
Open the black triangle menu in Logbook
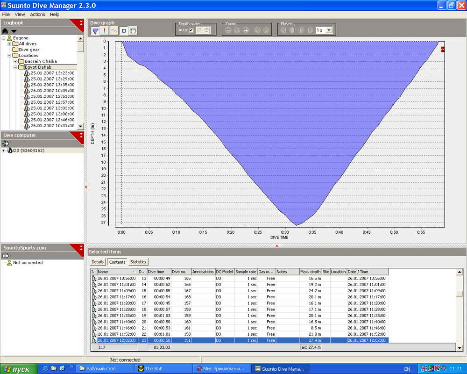pyautogui.click(x=14, y=31)
